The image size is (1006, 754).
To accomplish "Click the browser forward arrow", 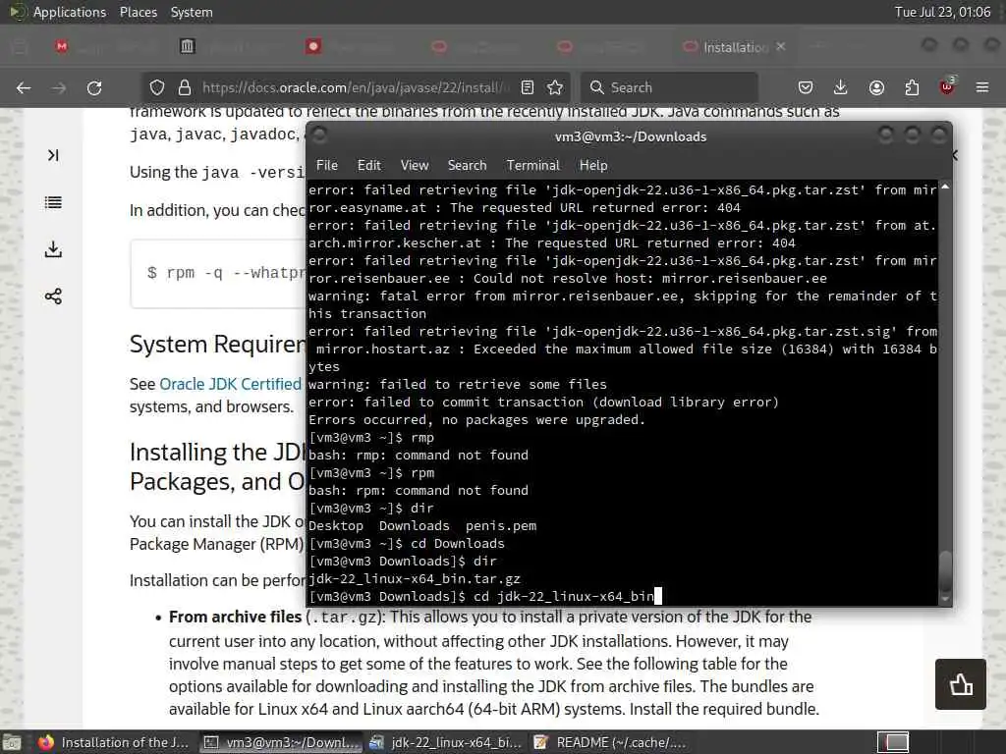I will [59, 87].
